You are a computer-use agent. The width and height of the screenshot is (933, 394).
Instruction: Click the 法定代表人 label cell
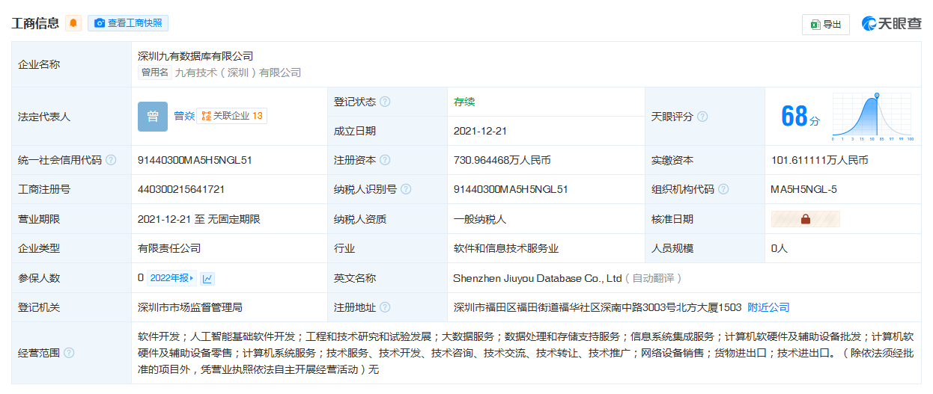coord(71,117)
